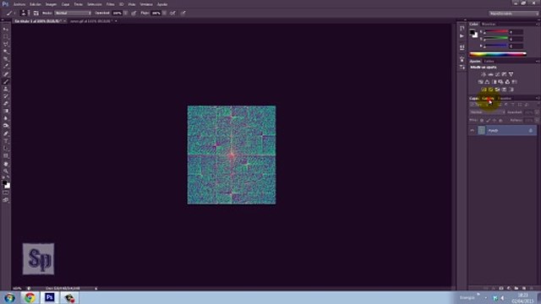Open the Capas panel flyout menu
The image size is (541, 304).
pyautogui.click(x=538, y=99)
